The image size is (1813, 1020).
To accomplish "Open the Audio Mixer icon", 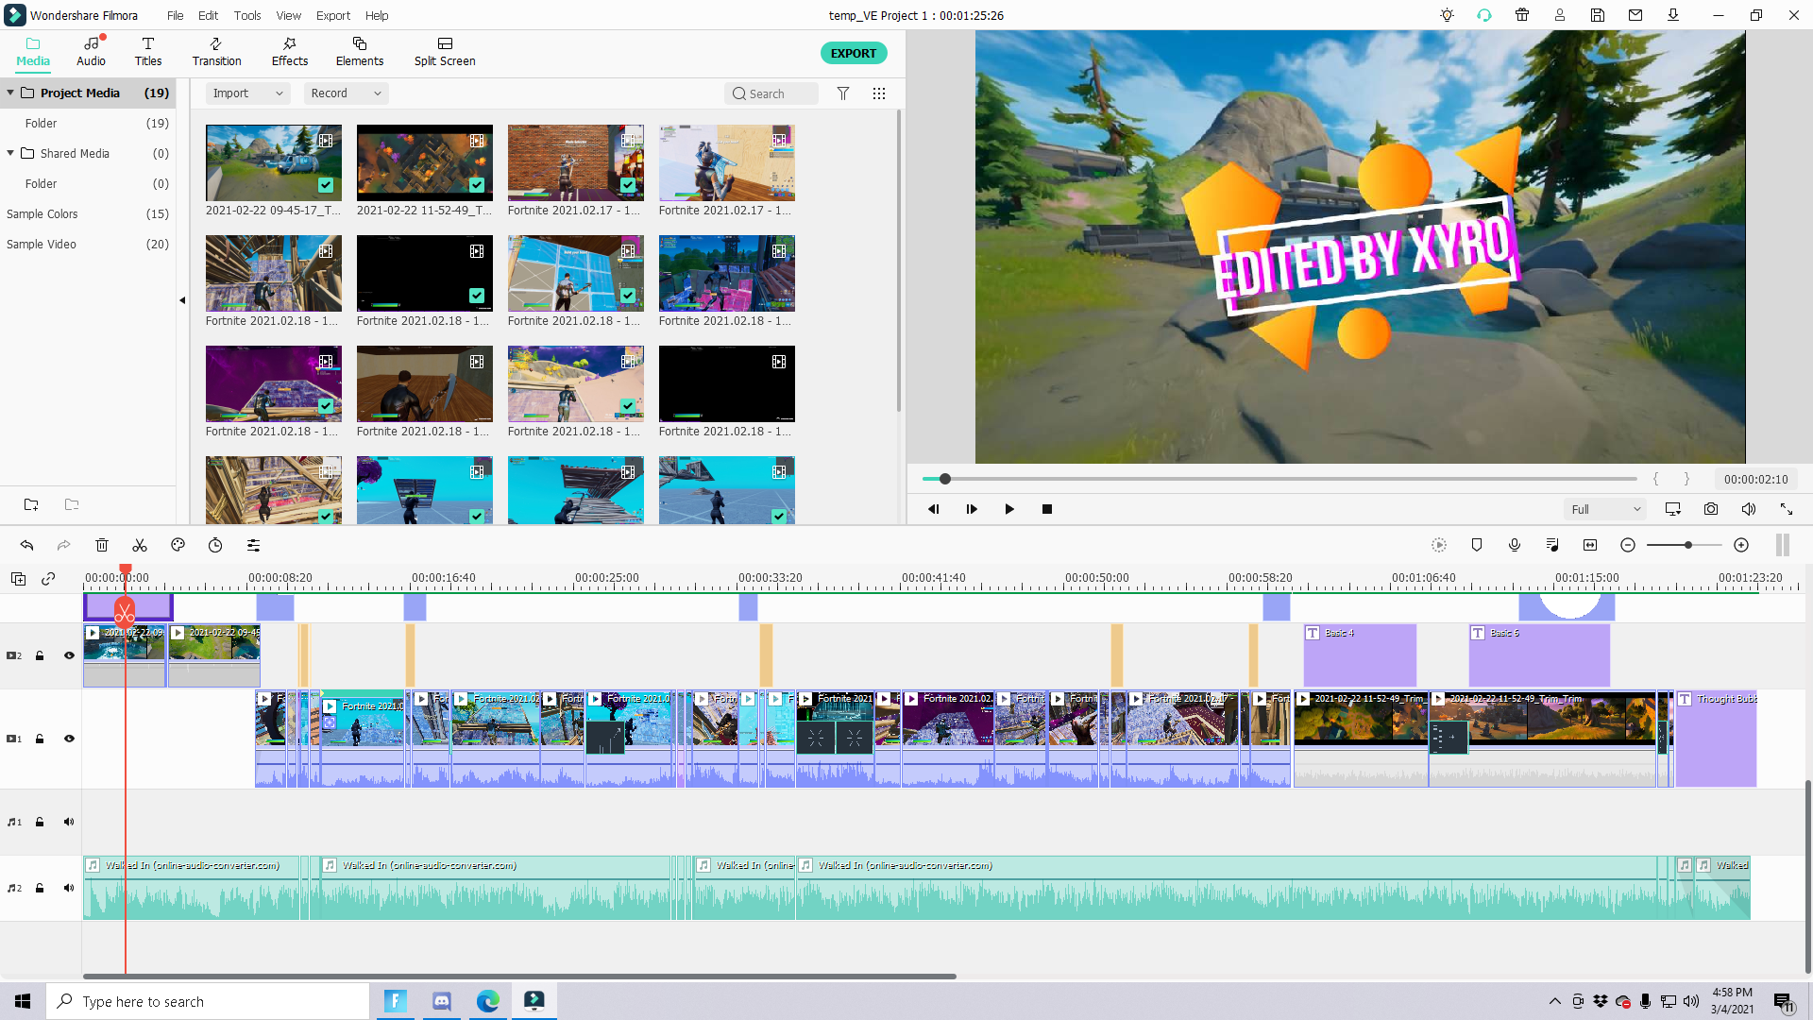I will pyautogui.click(x=1551, y=545).
